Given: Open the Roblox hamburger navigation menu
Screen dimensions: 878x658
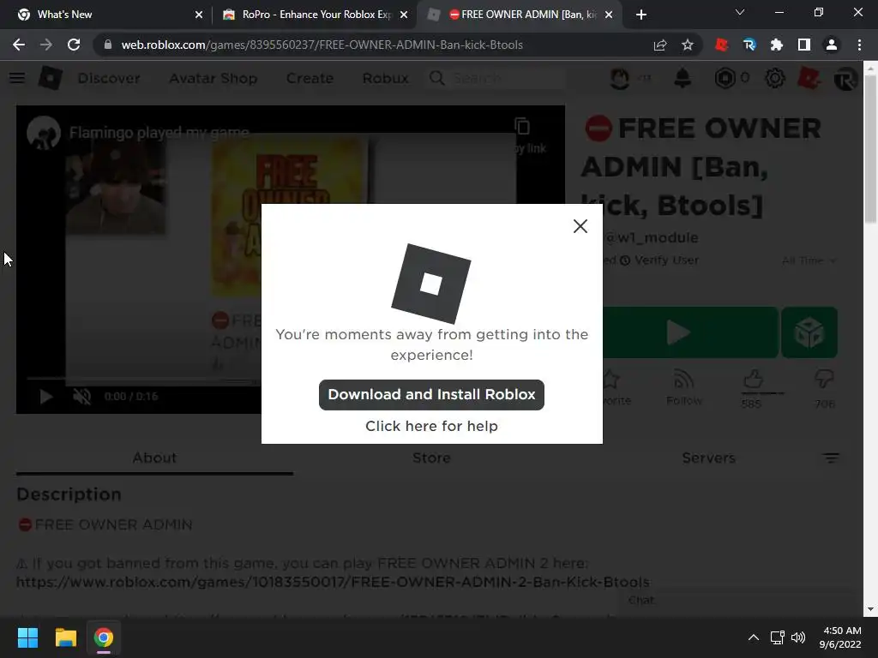Looking at the screenshot, I should (x=17, y=78).
